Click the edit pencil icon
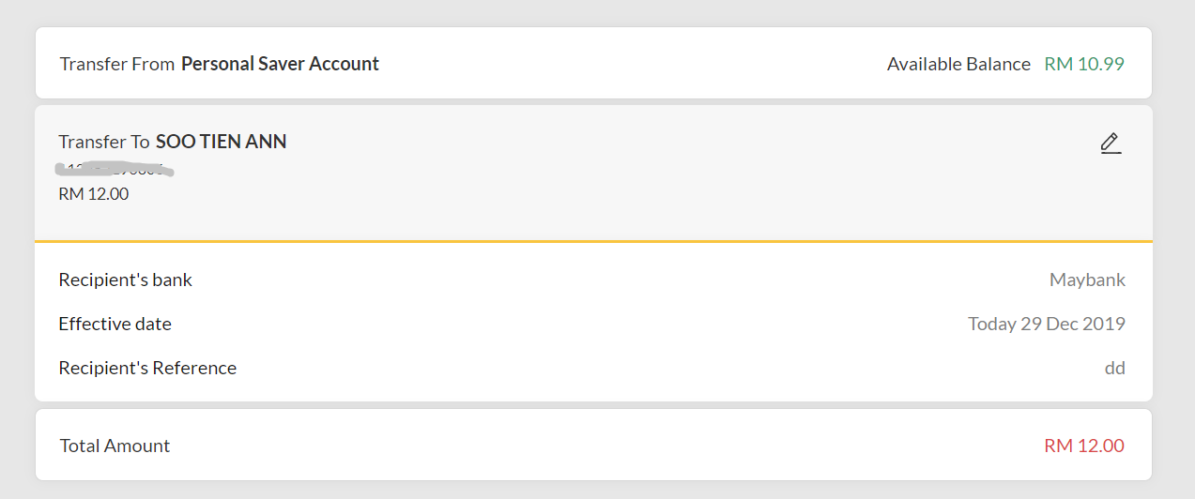This screenshot has width=1195, height=499. pos(1111,144)
